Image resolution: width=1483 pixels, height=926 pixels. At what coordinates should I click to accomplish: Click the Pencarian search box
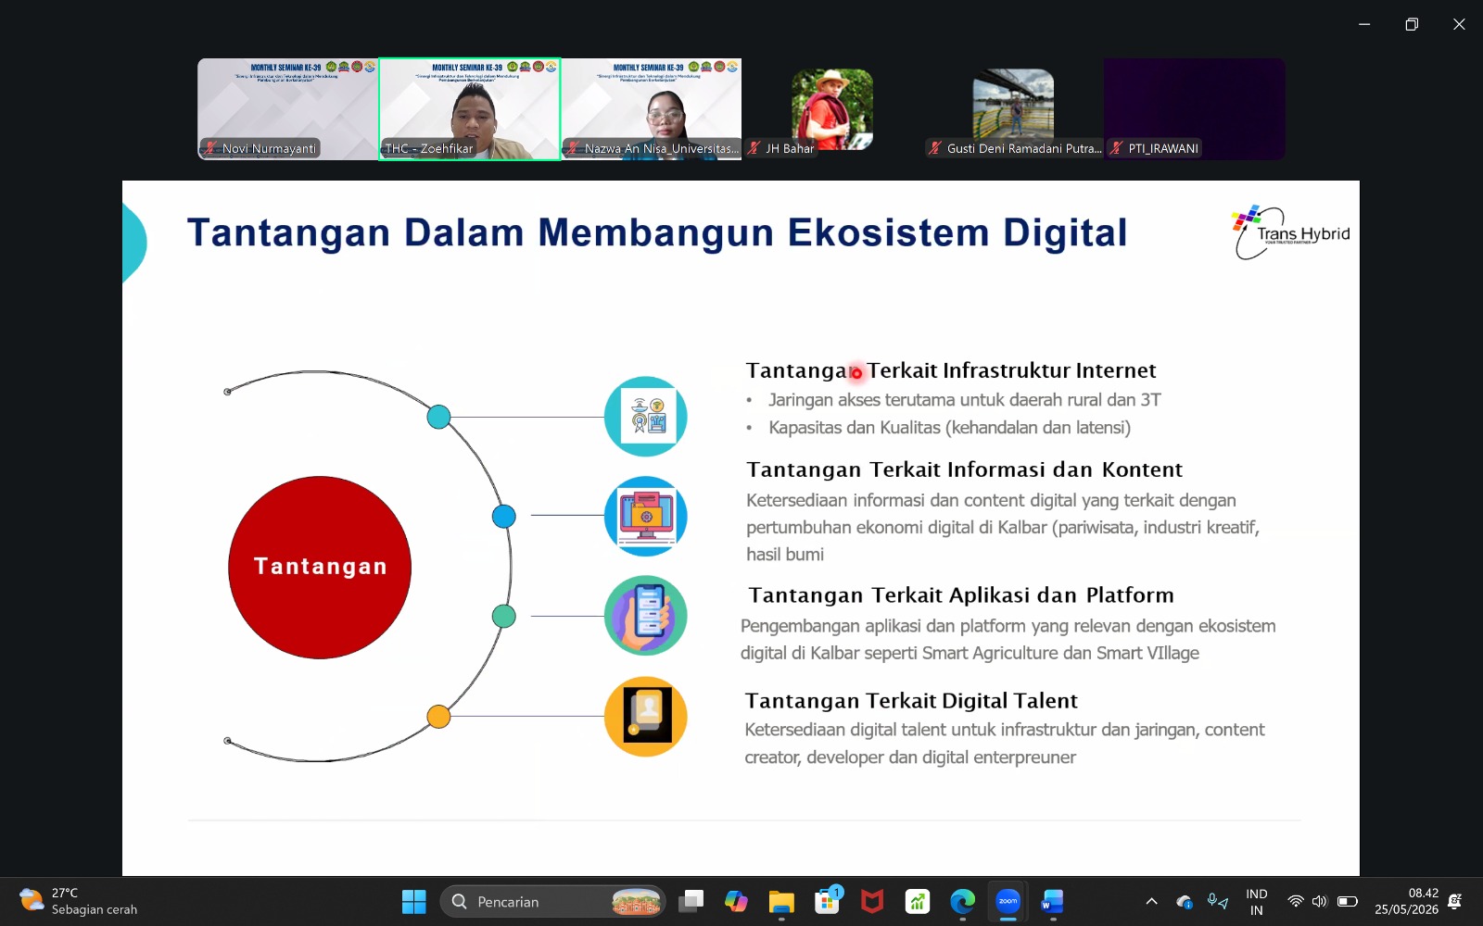(x=553, y=901)
